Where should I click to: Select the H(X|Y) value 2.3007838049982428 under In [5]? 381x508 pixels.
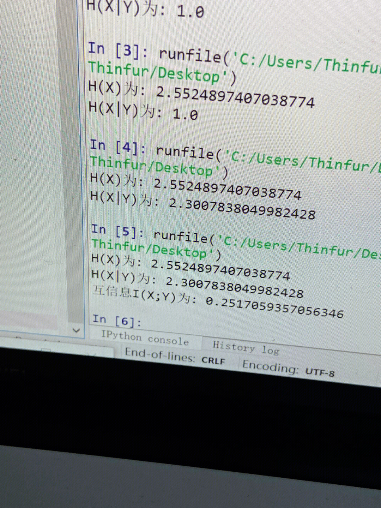coord(235,287)
